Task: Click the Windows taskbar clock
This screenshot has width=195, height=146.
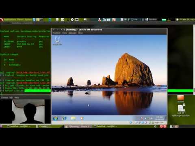Action: pos(160,118)
